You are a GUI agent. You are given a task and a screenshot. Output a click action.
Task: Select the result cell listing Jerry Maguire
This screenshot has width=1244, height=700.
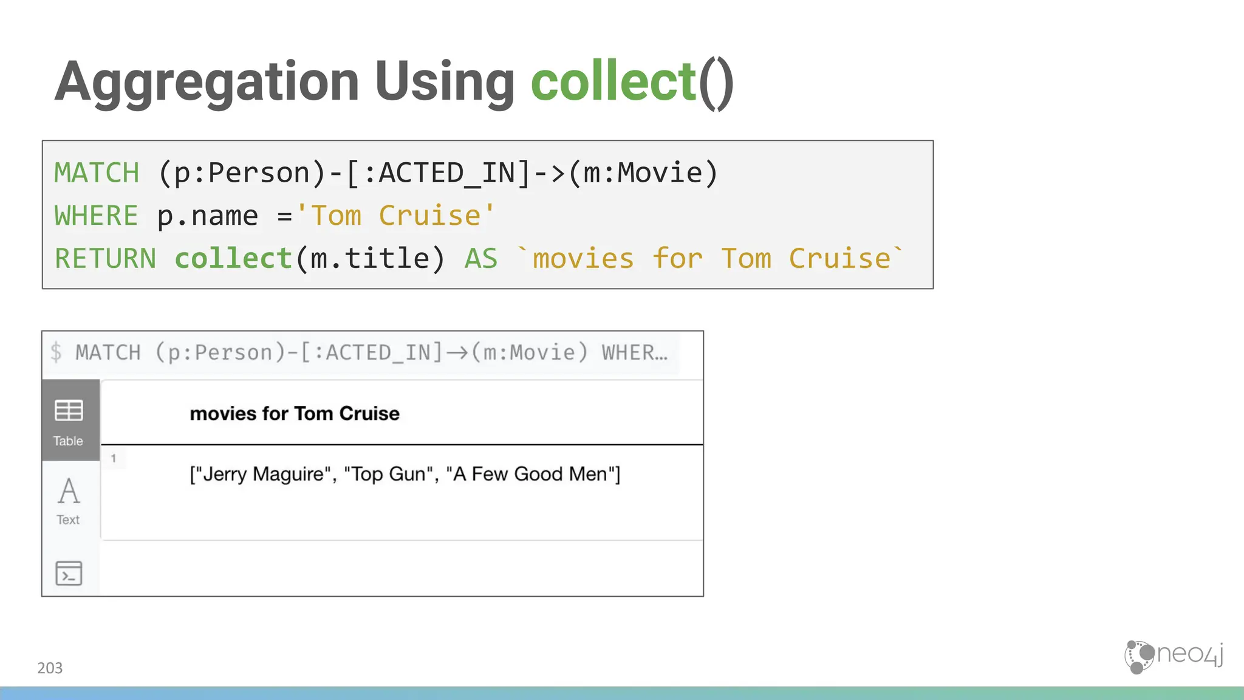pos(405,474)
